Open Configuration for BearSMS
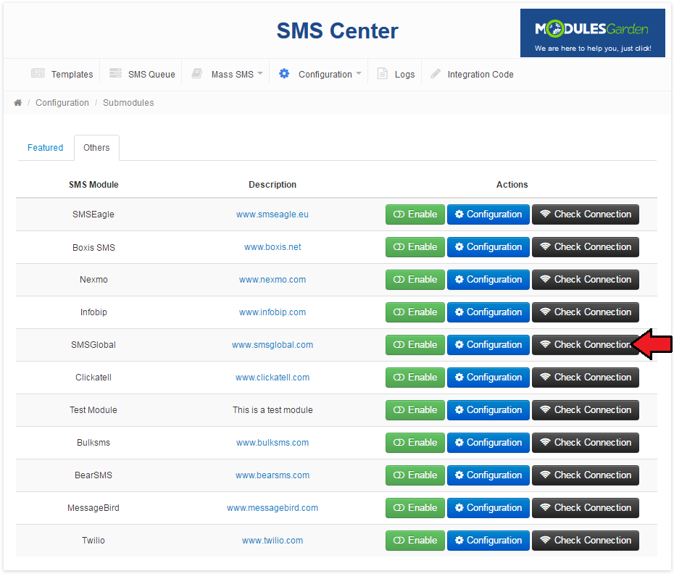 488,475
